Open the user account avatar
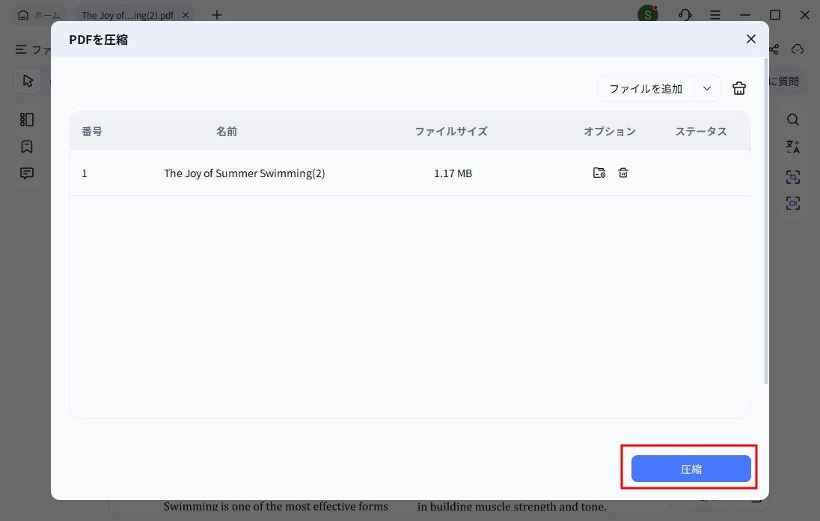The height and width of the screenshot is (521, 820). pyautogui.click(x=647, y=15)
